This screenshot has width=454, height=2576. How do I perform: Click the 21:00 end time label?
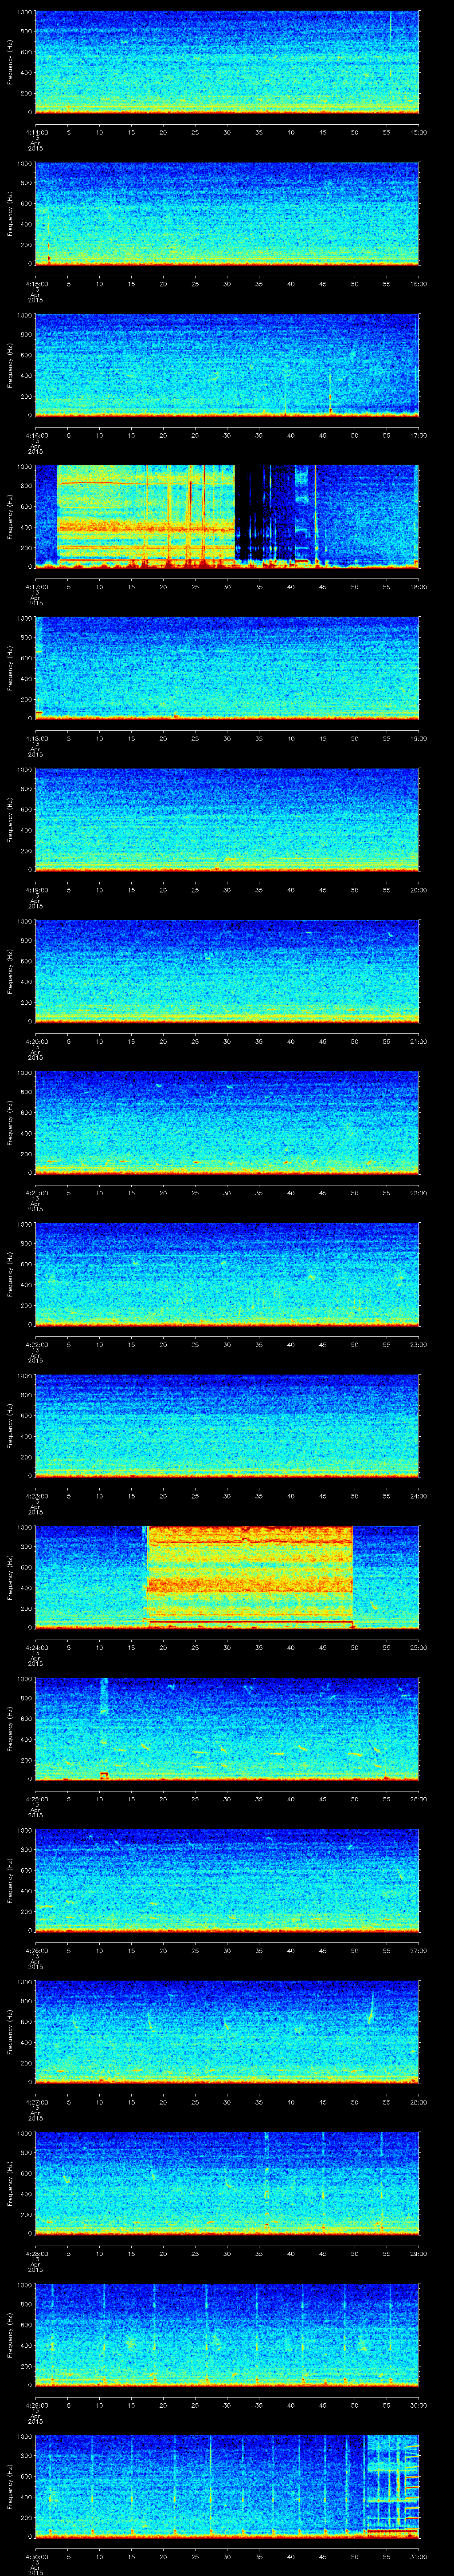click(419, 1041)
